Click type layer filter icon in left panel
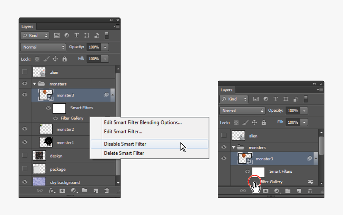Screen dimensions: 343x215 click(77, 36)
